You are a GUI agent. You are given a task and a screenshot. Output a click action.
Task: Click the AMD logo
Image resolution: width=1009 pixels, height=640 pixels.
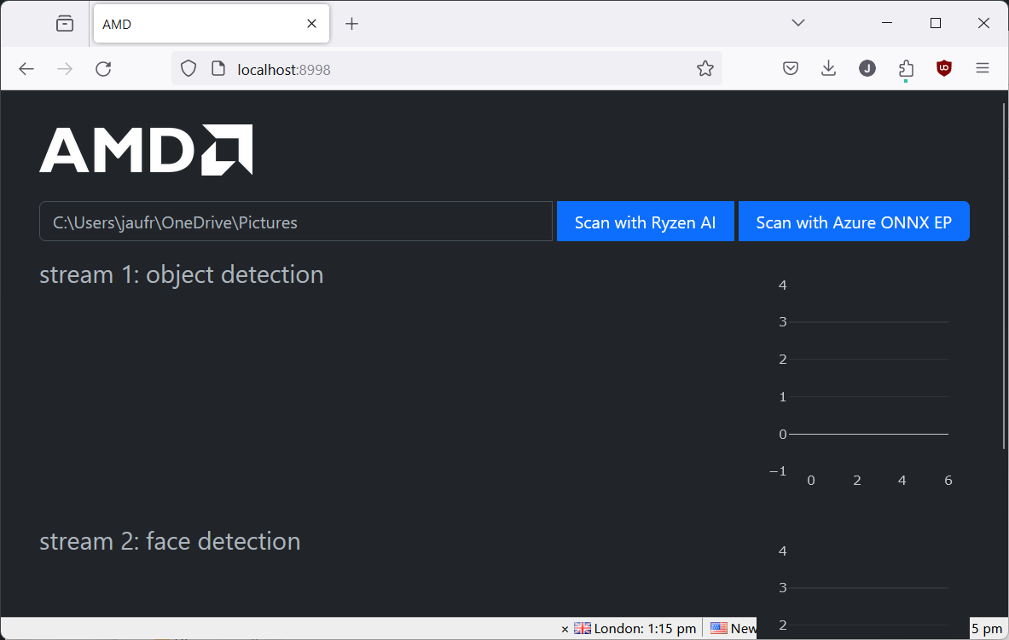pyautogui.click(x=146, y=150)
